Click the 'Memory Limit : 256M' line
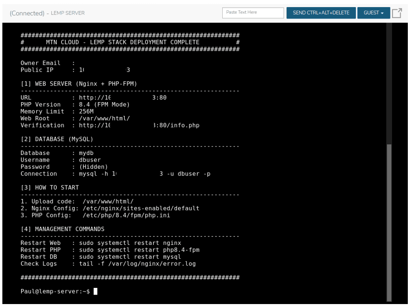Image resolution: width=411 pixels, height=308 pixels. (x=57, y=111)
